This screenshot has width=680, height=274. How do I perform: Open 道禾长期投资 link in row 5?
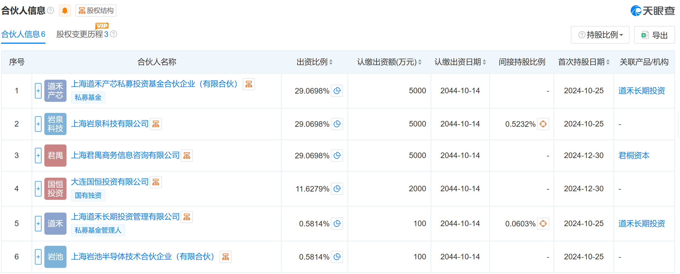[641, 224]
